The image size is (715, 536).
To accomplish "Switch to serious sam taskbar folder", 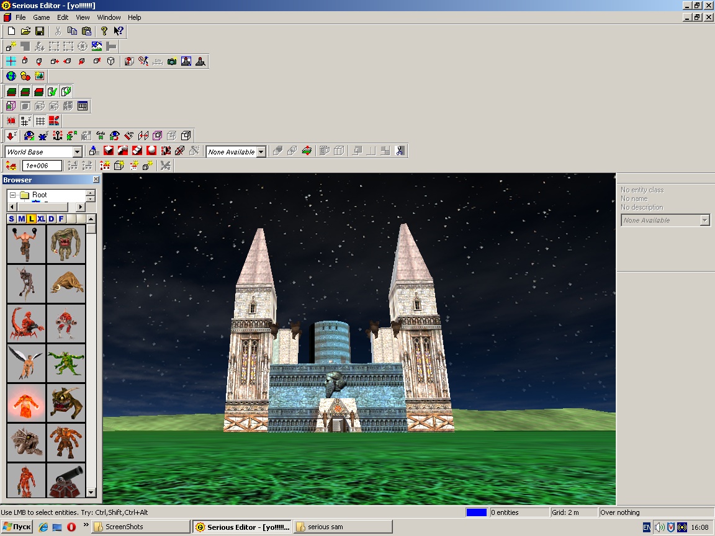I will click(343, 527).
